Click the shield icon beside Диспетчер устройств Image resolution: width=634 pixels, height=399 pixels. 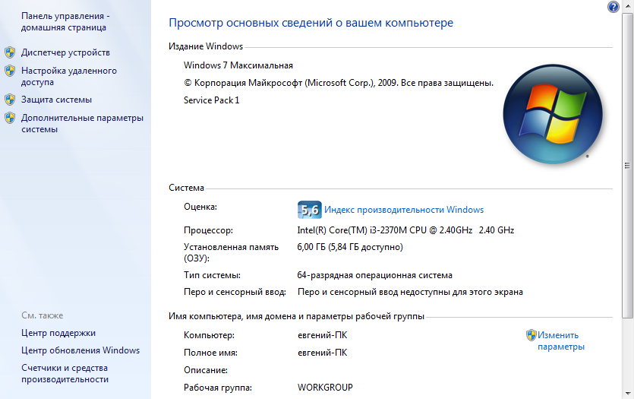point(10,52)
